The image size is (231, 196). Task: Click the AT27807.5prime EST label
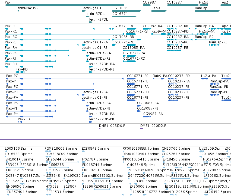point(217,171)
